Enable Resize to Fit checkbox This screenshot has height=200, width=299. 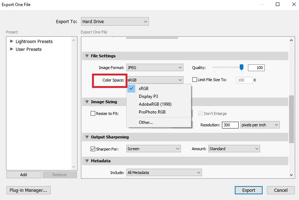[x=93, y=114]
